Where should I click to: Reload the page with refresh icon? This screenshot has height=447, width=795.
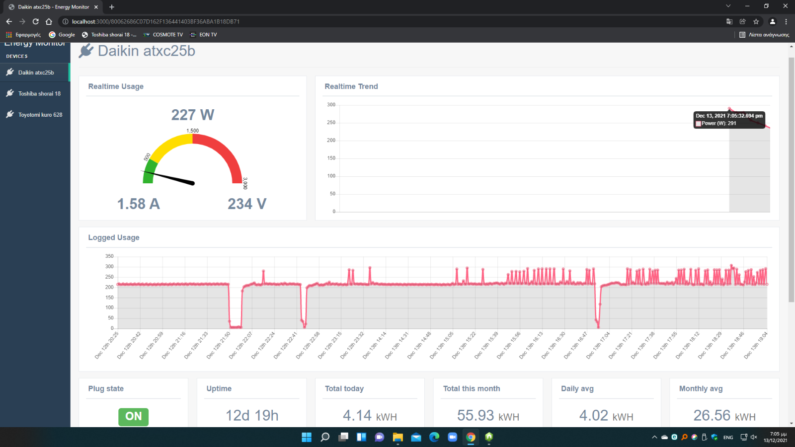[x=36, y=21]
